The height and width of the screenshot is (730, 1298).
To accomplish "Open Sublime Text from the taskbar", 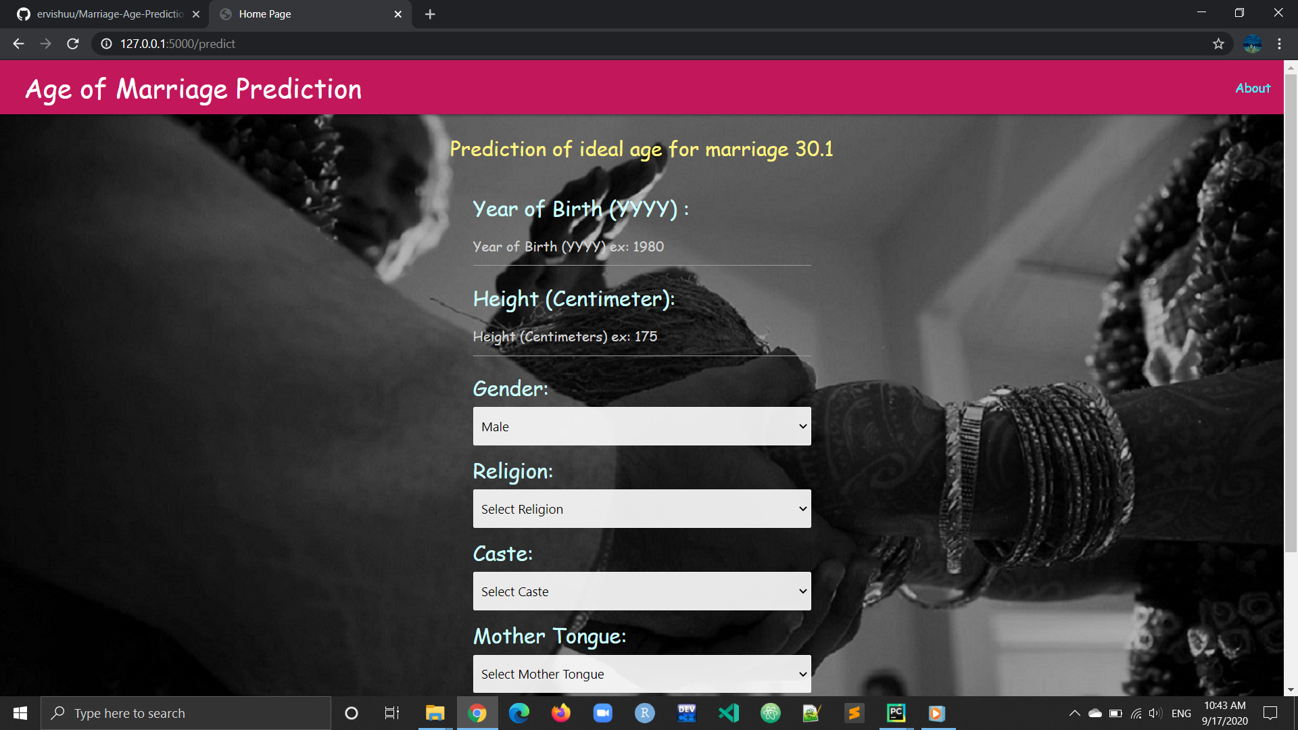I will [854, 712].
